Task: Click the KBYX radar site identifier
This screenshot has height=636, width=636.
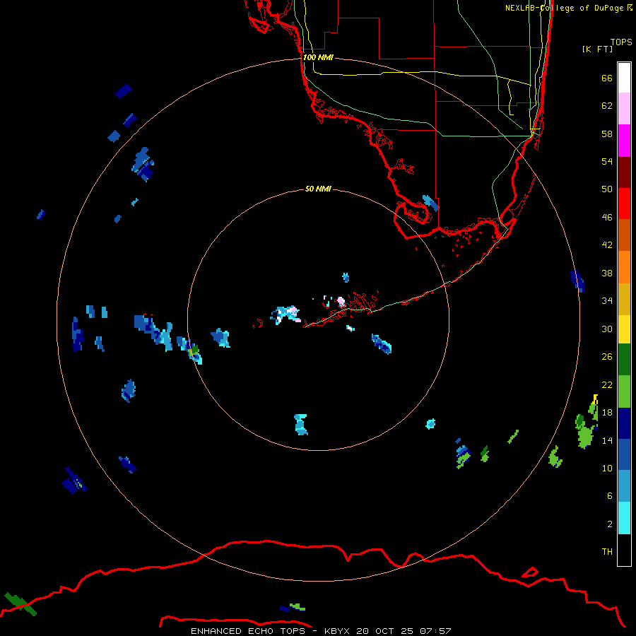Action: click(338, 631)
